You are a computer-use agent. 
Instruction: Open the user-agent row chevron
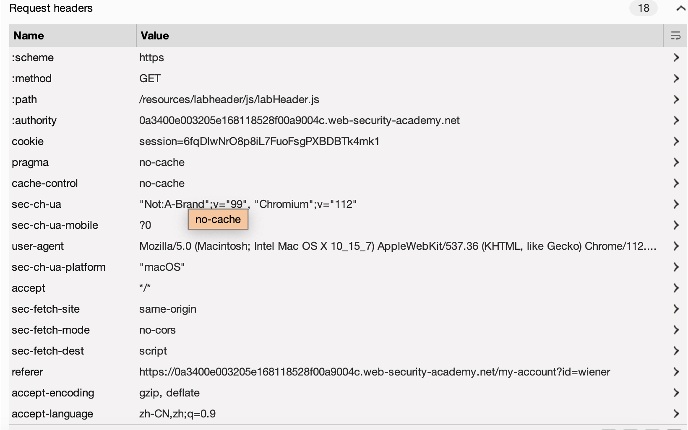(x=675, y=246)
